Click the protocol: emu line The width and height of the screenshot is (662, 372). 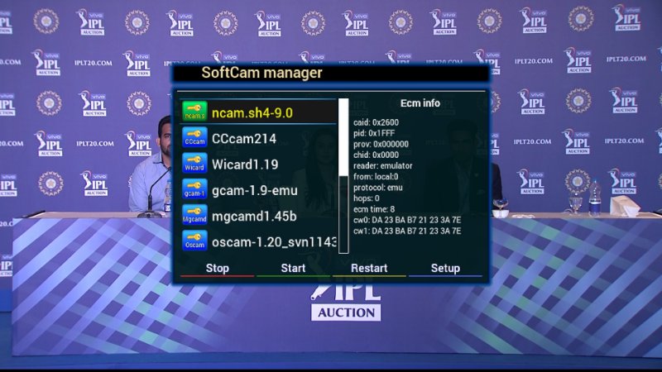pos(378,188)
